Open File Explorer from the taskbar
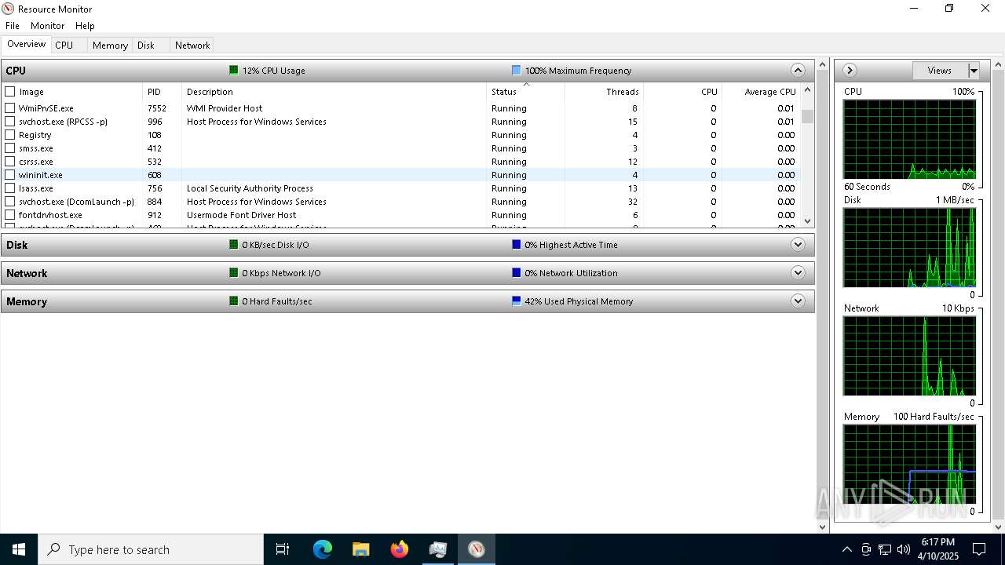Image resolution: width=1005 pixels, height=565 pixels. pos(361,549)
